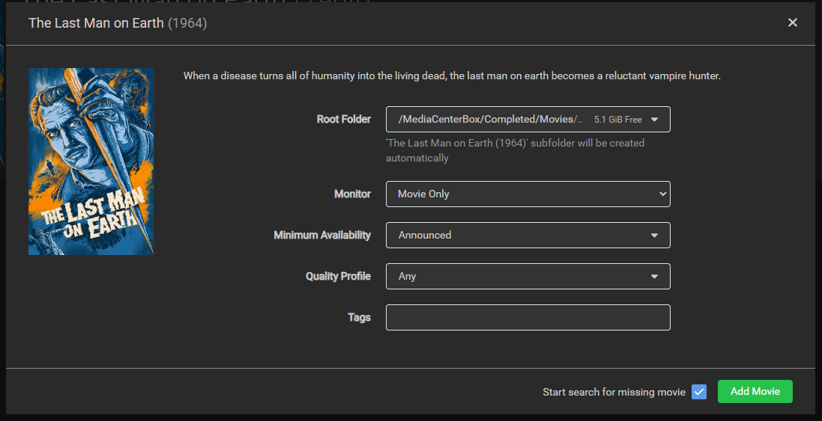The image size is (822, 421).
Task: Click the dialog title The Last Man on Earth
Action: click(96, 23)
